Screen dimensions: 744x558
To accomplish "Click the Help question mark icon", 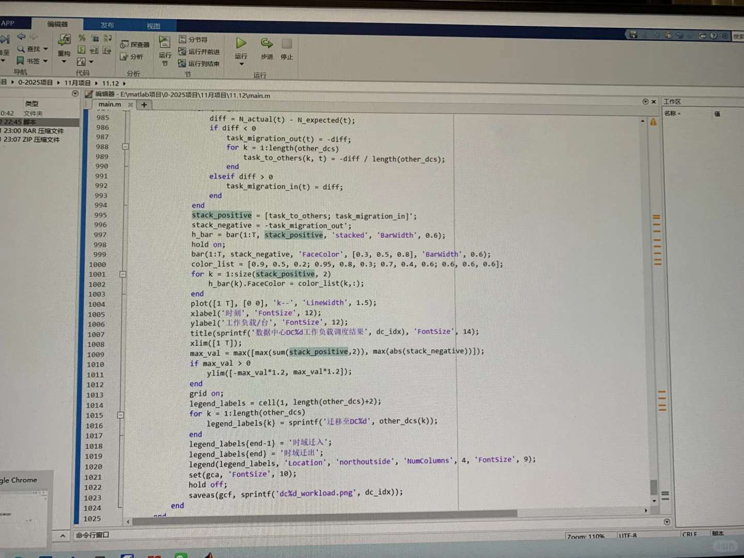I will click(714, 36).
